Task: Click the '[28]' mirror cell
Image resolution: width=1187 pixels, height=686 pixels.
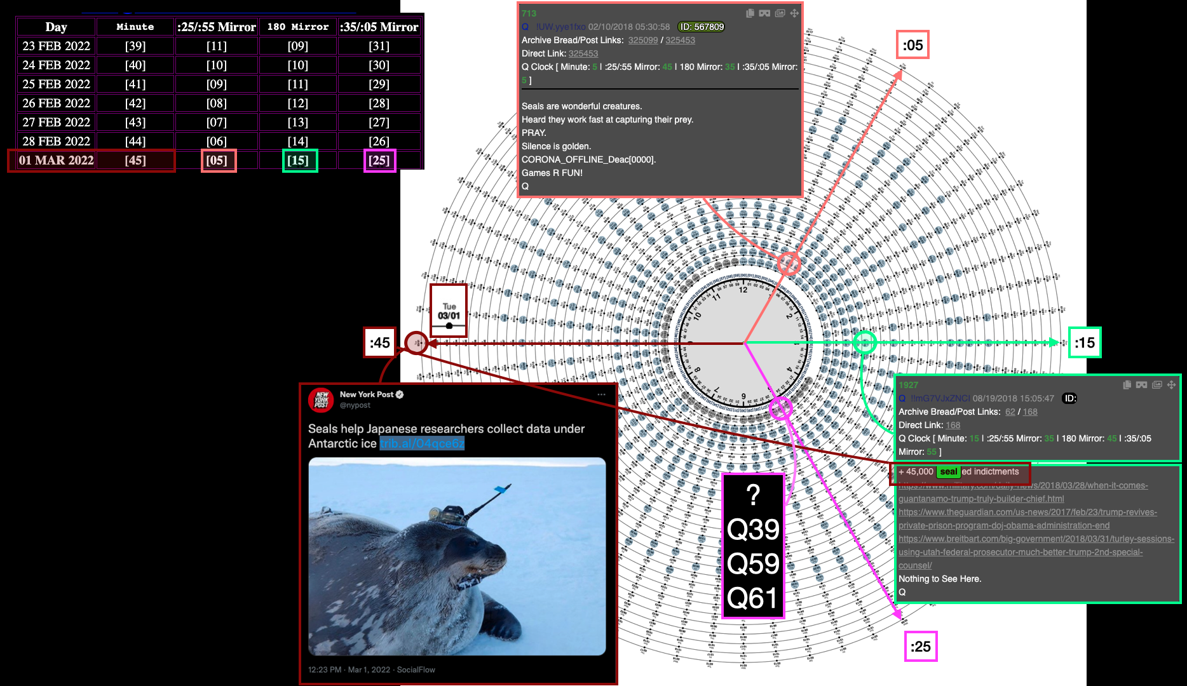Action: point(379,103)
